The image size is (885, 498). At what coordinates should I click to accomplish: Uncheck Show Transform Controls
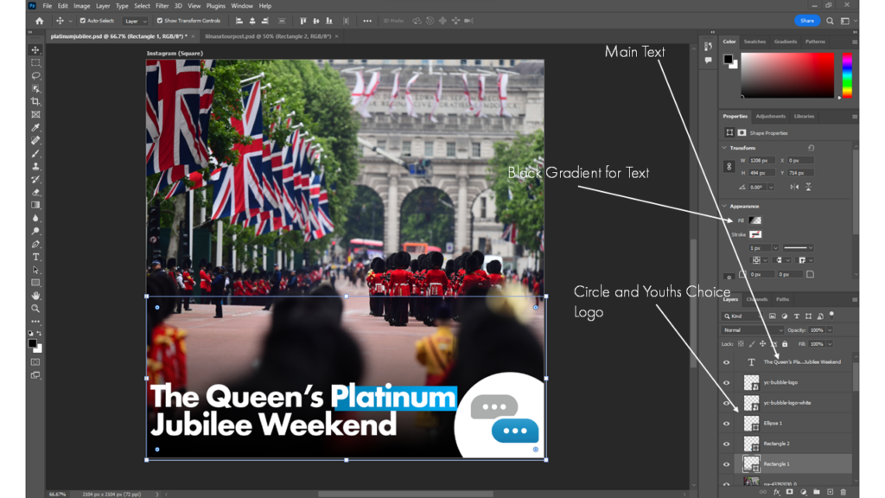[160, 21]
